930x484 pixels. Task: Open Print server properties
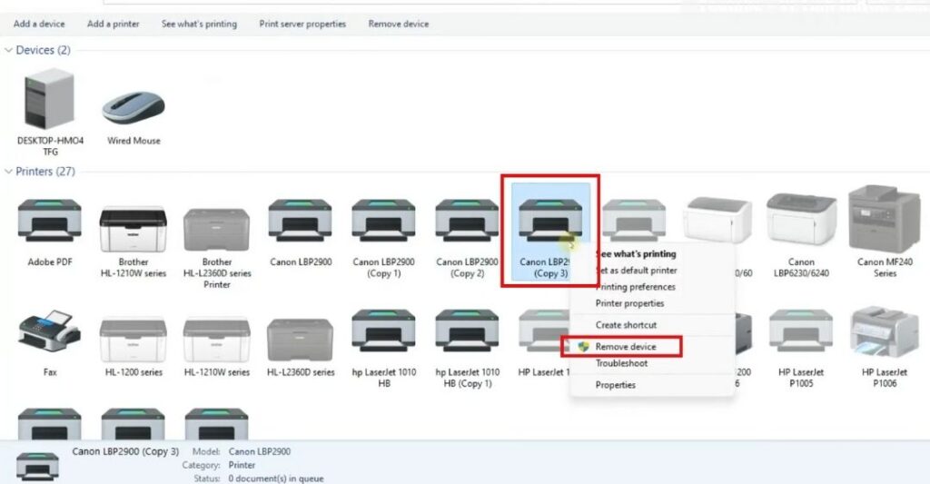[x=302, y=24]
